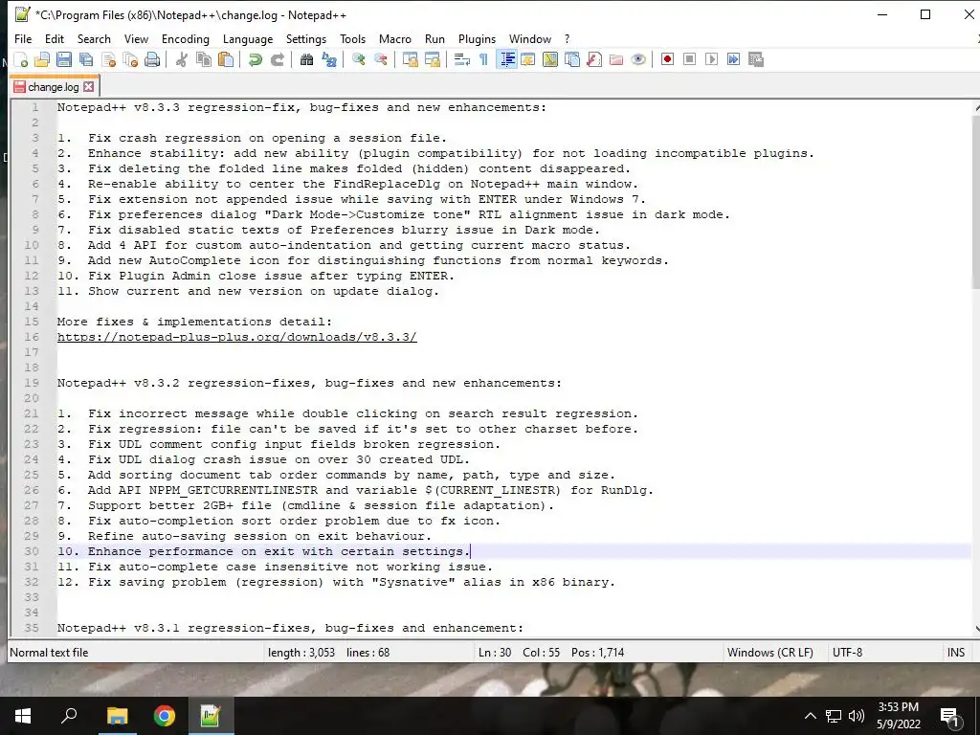The width and height of the screenshot is (980, 735).
Task: Click the taskbar search magnifier
Action: 69,716
